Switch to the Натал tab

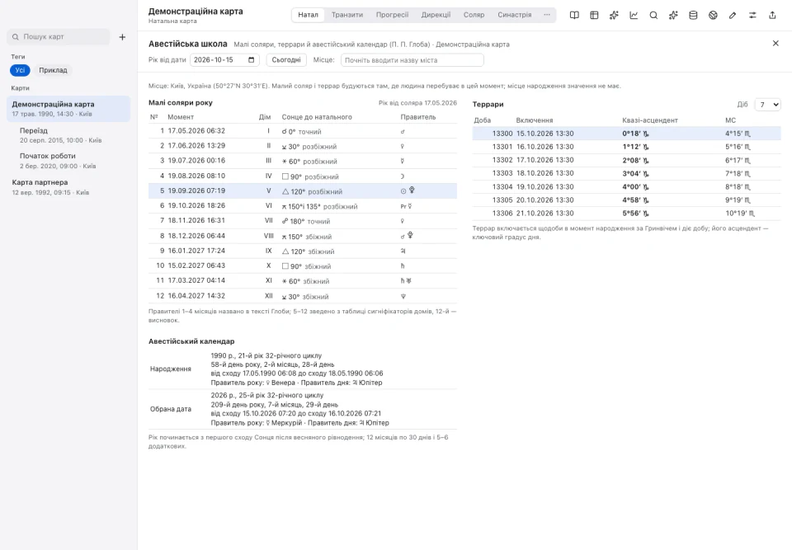click(308, 15)
